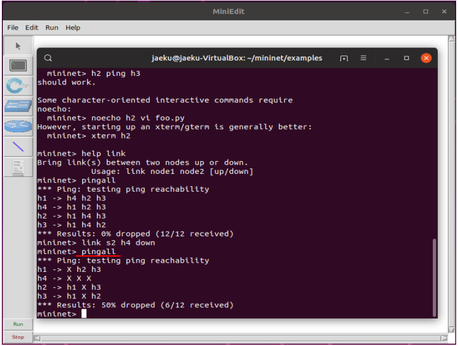
Task: Open a new terminal tab icon
Action: click(x=343, y=58)
